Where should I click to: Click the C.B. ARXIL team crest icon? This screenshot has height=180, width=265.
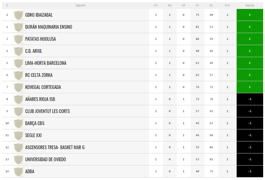pyautogui.click(x=18, y=51)
